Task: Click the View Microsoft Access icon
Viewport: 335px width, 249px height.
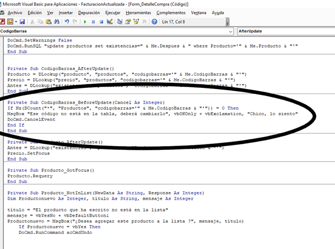Action: (3, 21)
